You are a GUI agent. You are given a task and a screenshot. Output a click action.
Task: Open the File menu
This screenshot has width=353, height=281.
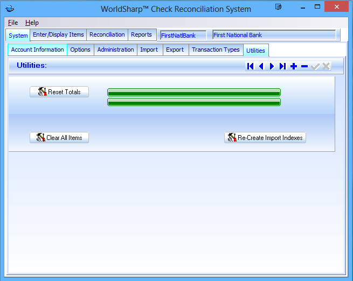click(x=13, y=23)
